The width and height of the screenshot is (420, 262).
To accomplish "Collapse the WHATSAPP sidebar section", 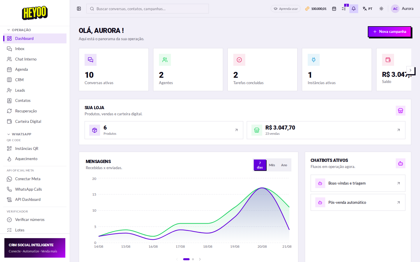I will coord(19,134).
